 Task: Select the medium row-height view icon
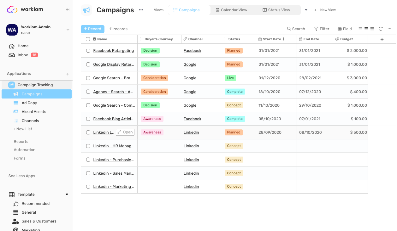[x=366, y=29]
